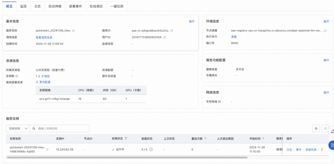Sort by restart count column
334x164 pixels.
pyautogui.click(x=205, y=139)
